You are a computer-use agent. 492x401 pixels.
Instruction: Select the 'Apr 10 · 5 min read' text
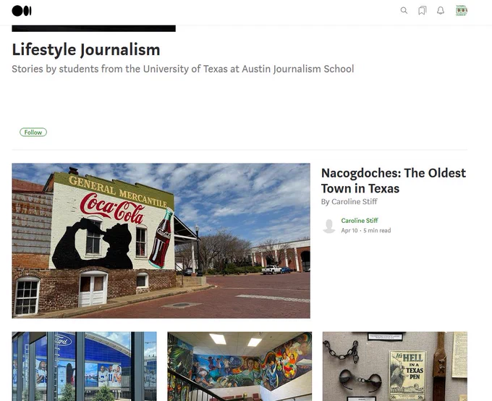[366, 230]
